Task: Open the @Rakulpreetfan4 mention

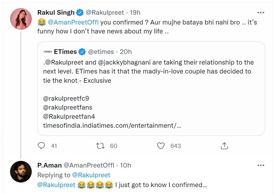Action: tap(67, 116)
